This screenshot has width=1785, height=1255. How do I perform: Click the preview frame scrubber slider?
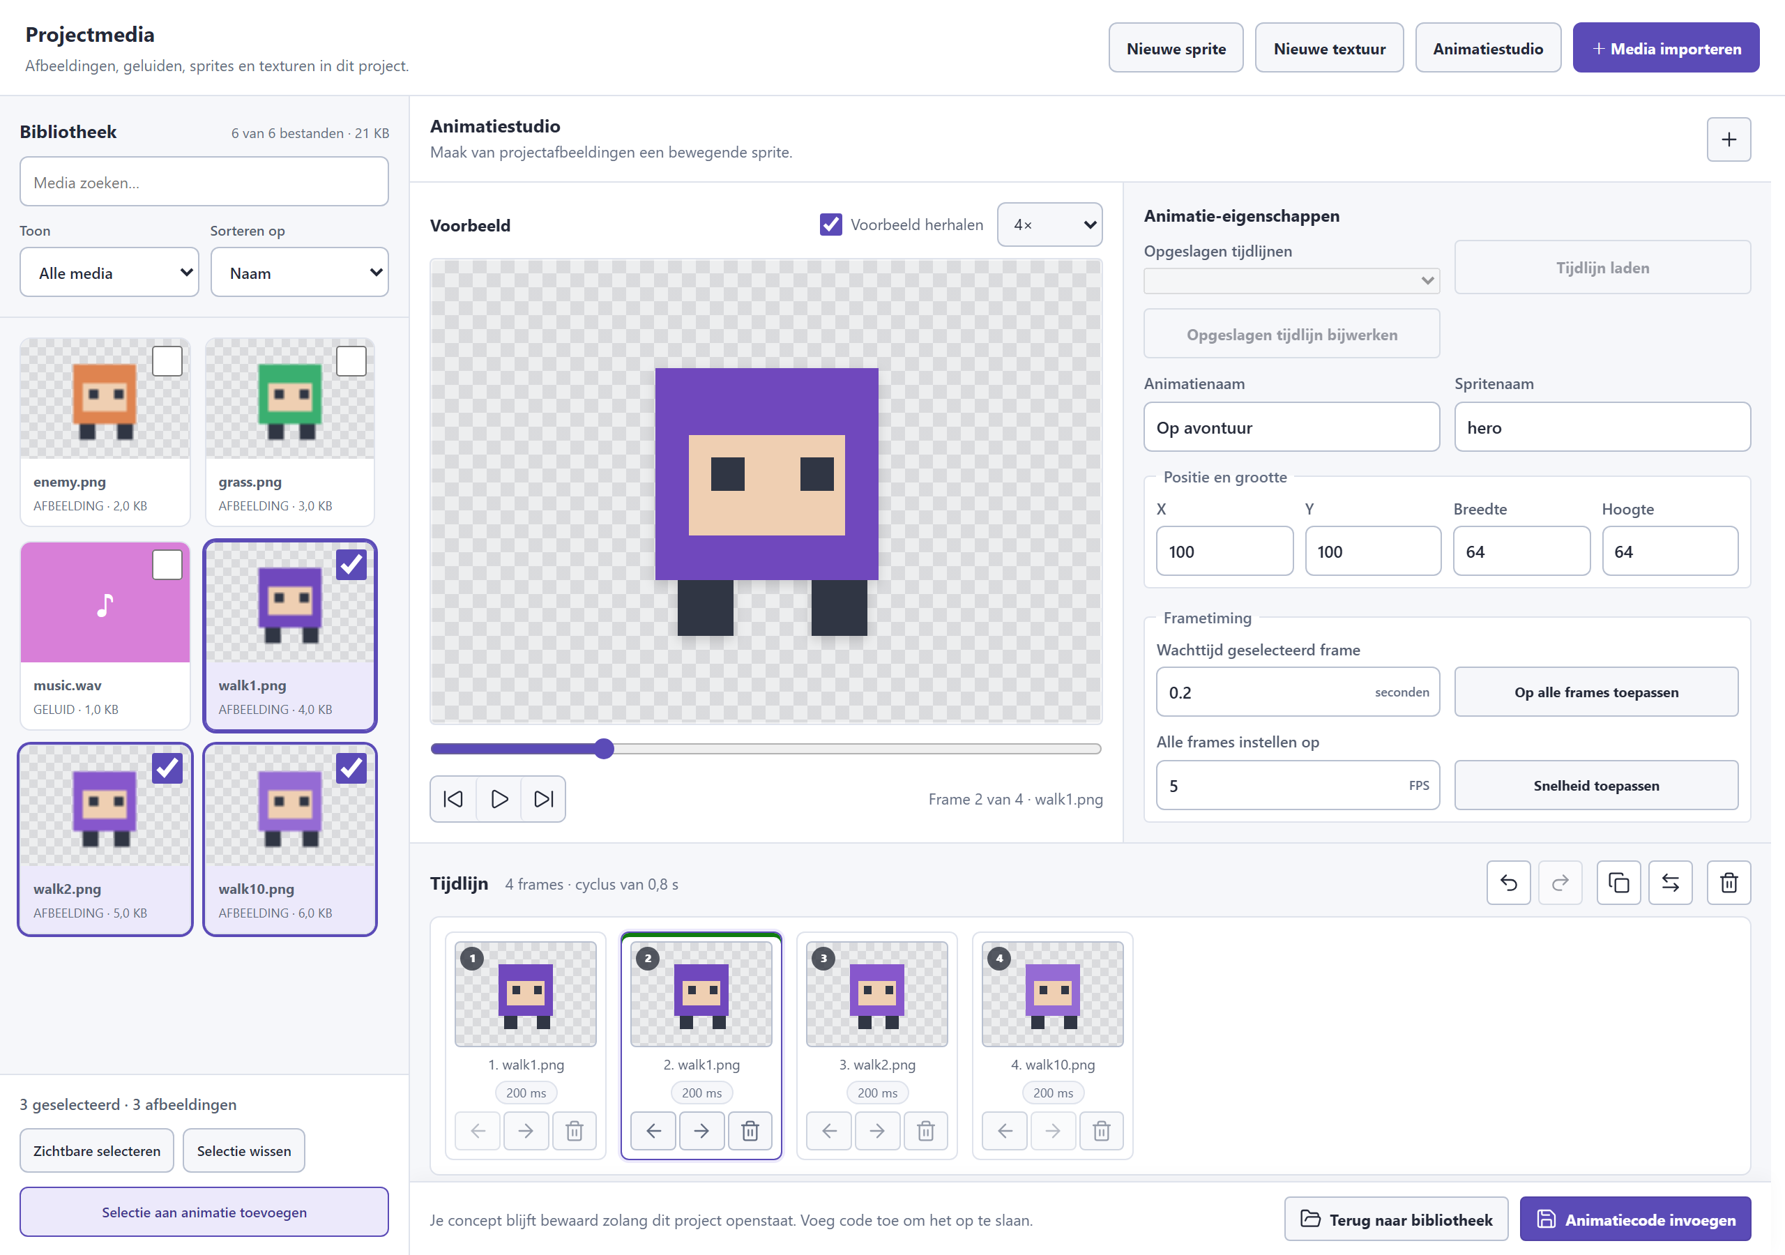pyautogui.click(x=765, y=749)
